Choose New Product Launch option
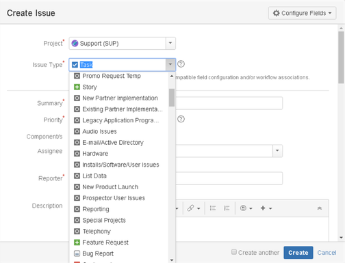345x263 pixels. 118,187
